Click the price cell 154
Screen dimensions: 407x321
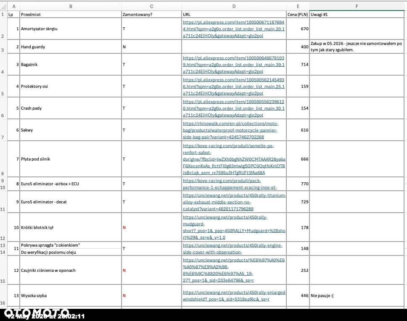coord(298,108)
